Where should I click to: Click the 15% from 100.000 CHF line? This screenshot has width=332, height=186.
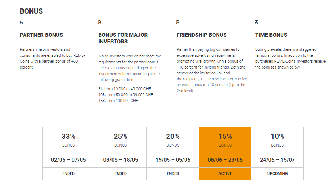tap(118, 101)
